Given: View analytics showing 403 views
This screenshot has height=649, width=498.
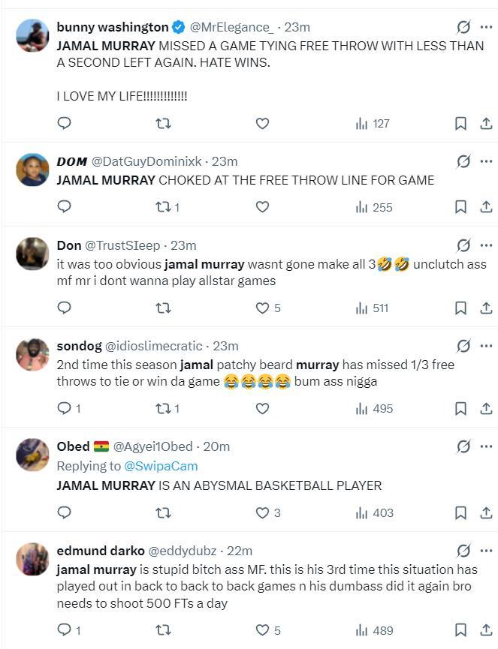Looking at the screenshot, I should tap(373, 513).
